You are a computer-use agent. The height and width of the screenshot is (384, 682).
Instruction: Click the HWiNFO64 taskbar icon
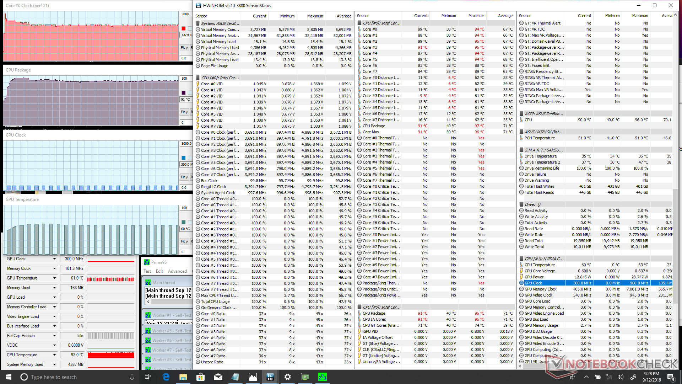[270, 377]
